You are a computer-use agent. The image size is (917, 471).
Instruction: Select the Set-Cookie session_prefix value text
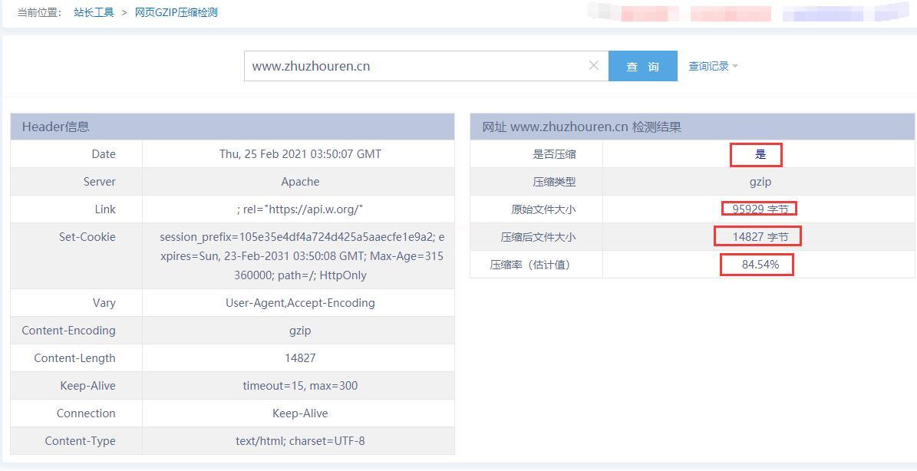(301, 256)
